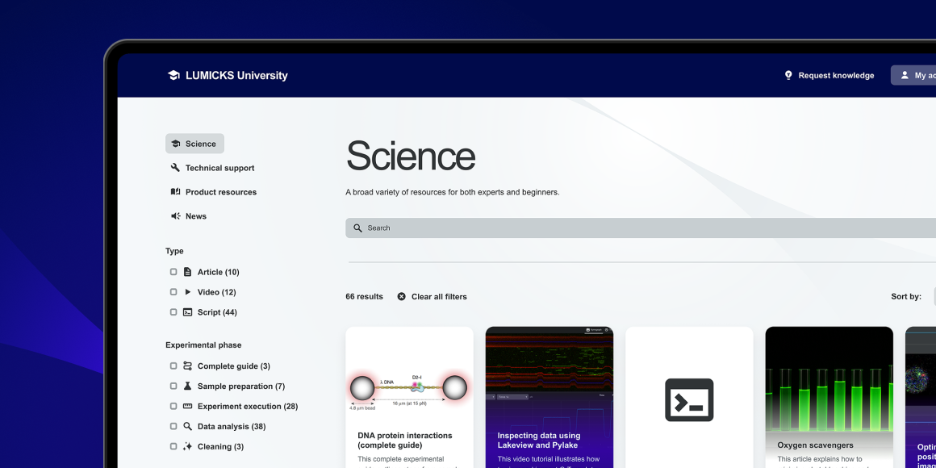
Task: Click the Data analysis magnifier icon
Action: coord(187,426)
